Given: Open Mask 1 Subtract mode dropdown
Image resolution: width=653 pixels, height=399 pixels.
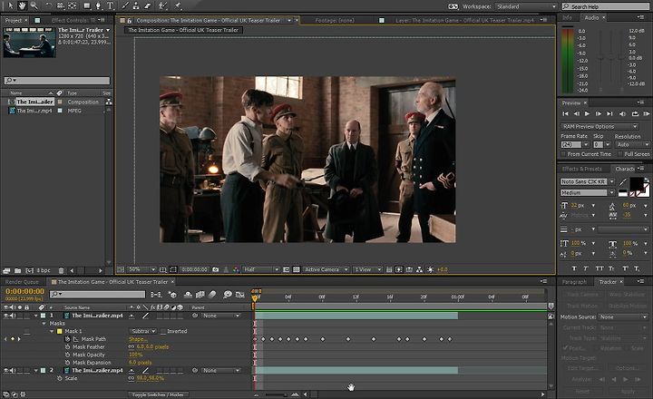Looking at the screenshot, I should 142,331.
